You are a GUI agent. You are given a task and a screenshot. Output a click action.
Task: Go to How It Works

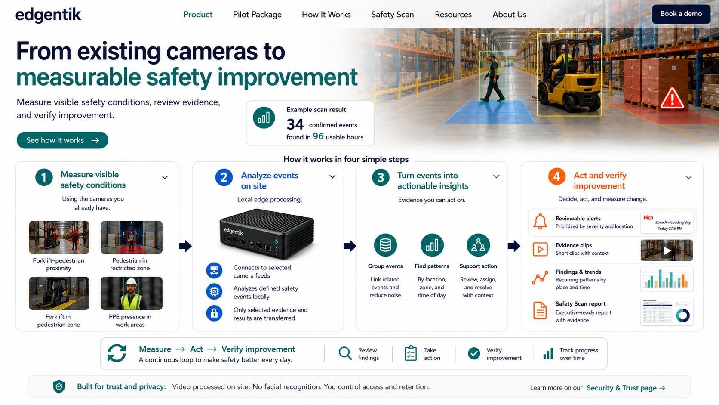coord(326,15)
